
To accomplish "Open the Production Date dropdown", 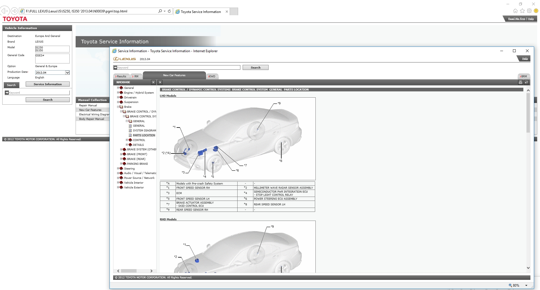I will [67, 72].
